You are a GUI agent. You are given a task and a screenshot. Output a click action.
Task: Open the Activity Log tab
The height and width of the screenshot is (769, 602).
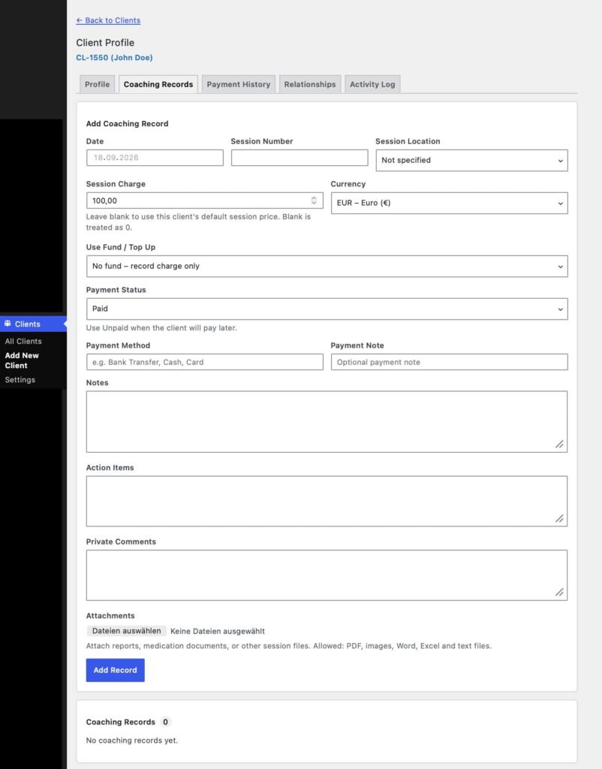pyautogui.click(x=372, y=84)
